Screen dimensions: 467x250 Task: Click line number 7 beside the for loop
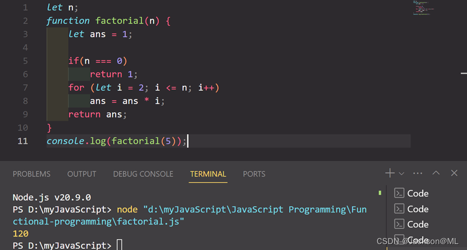click(x=25, y=88)
